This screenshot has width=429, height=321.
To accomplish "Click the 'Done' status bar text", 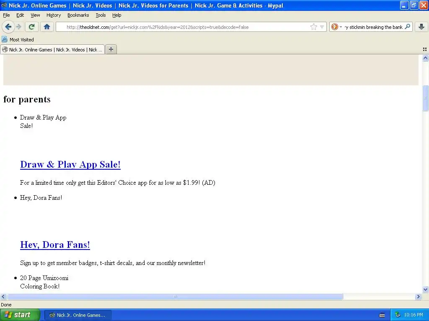I will (6, 305).
